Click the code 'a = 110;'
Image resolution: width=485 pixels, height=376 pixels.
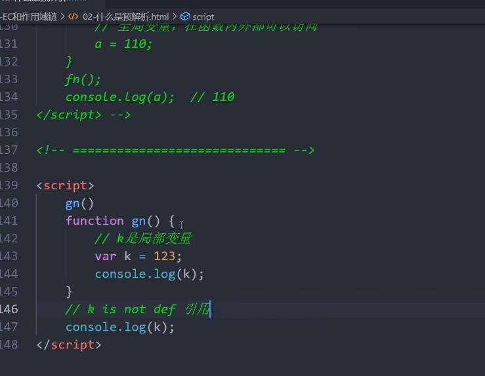pyautogui.click(x=123, y=44)
